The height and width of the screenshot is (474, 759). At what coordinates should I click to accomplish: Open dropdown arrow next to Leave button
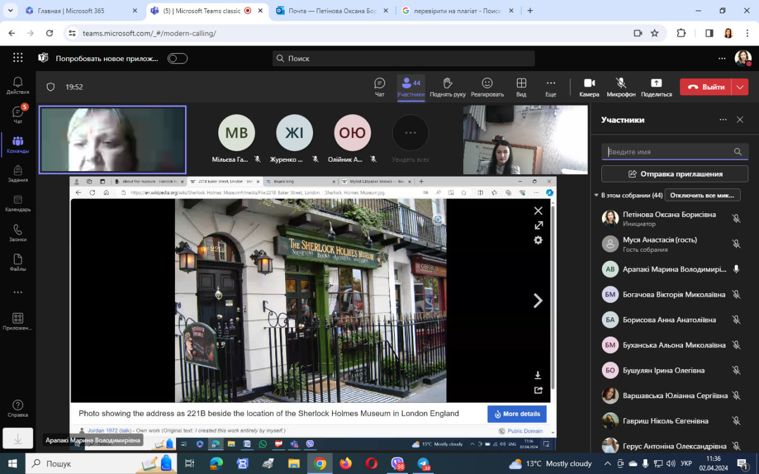(x=740, y=87)
